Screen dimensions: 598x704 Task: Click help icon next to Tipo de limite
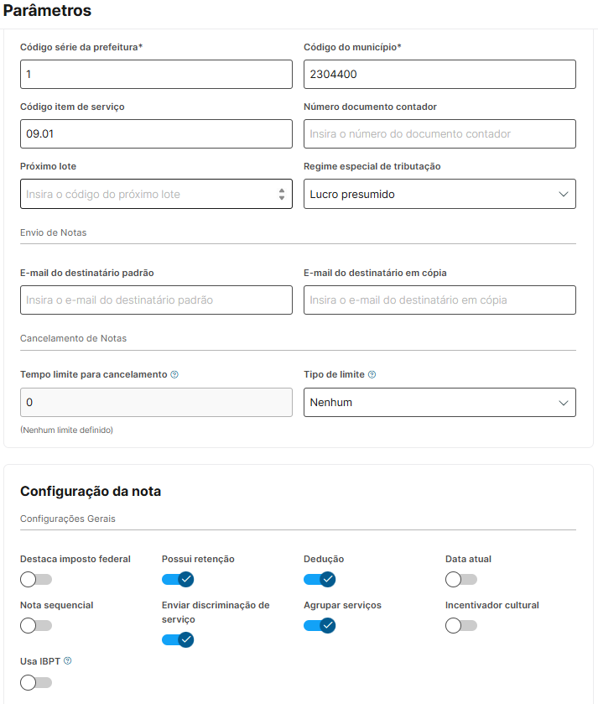coord(372,375)
